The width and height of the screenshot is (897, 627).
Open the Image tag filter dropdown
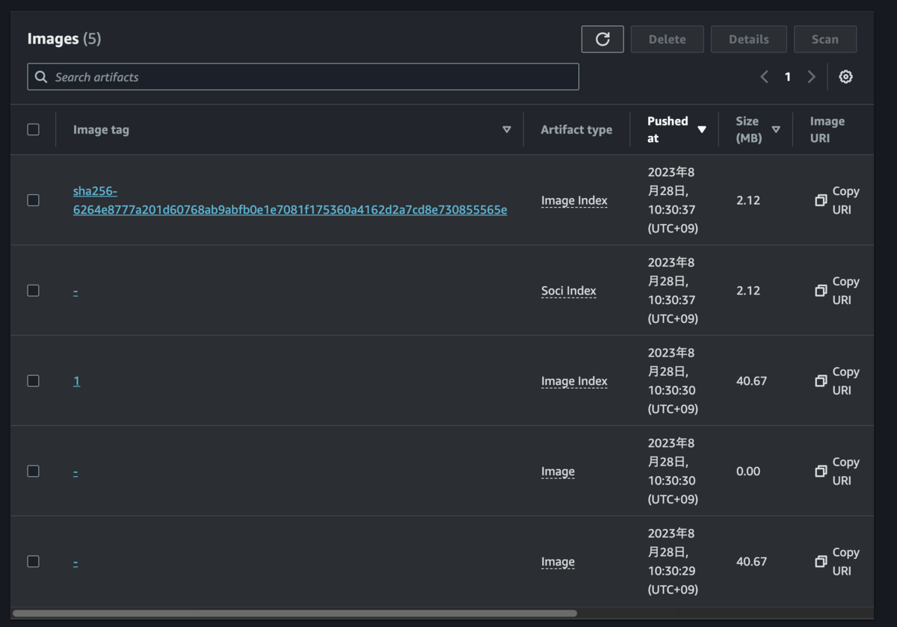pos(507,129)
